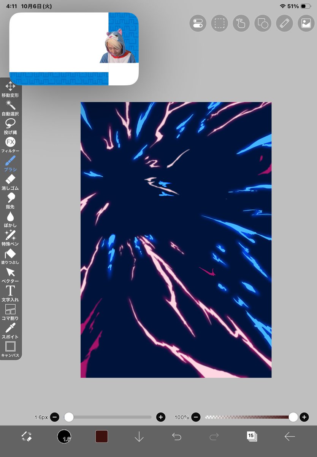
Task: Open the フィルター FX tool
Action: pos(10,145)
